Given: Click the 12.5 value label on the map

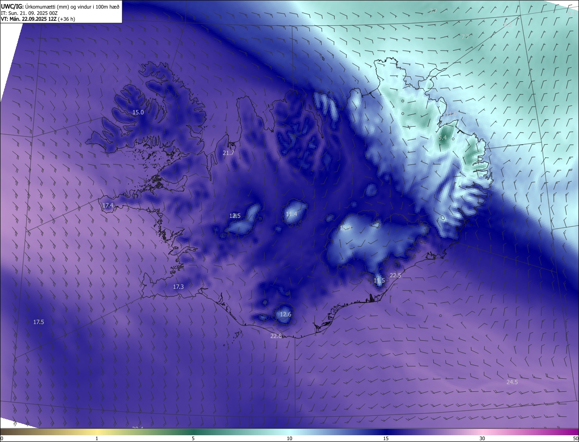Looking at the screenshot, I should [x=235, y=216].
